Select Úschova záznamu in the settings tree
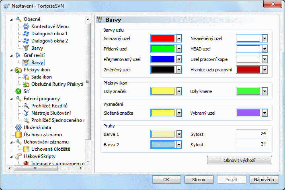The height and width of the screenshot is (190, 285). coord(43,135)
